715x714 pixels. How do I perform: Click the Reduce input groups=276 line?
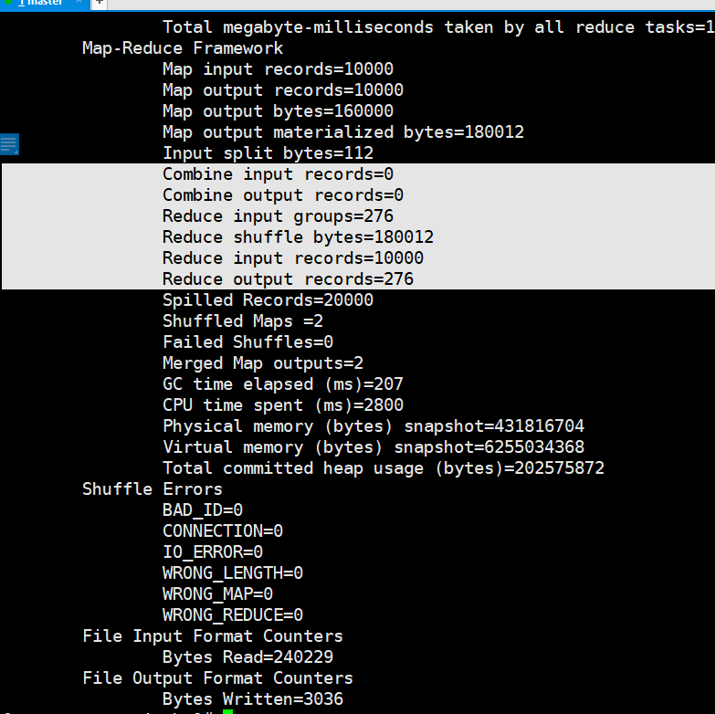click(278, 216)
